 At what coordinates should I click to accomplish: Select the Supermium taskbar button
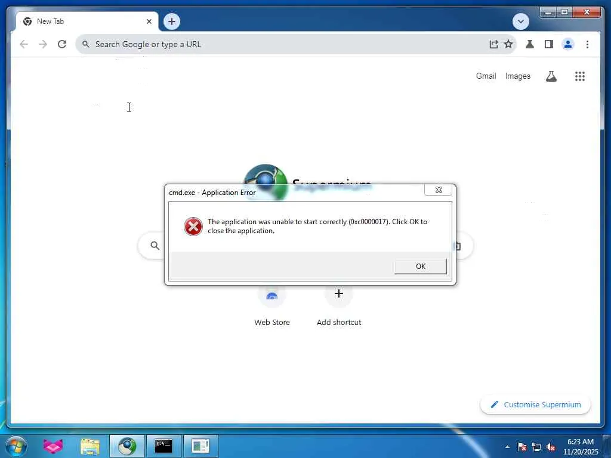point(127,446)
